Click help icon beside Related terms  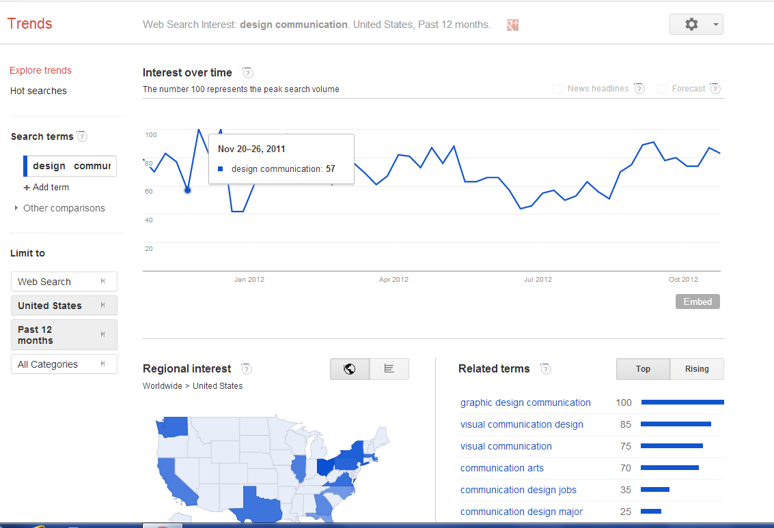[x=545, y=369]
